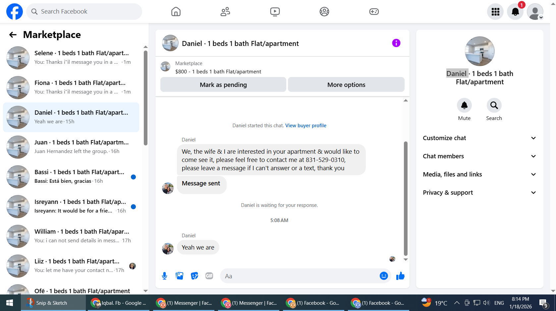Open the Video/Watch icon
The image size is (556, 311).
275,12
